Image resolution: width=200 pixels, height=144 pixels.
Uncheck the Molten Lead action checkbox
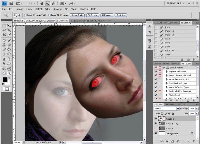tap(156, 95)
